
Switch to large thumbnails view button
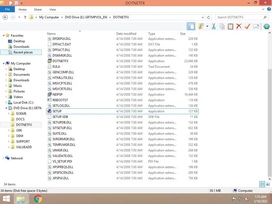268,184
